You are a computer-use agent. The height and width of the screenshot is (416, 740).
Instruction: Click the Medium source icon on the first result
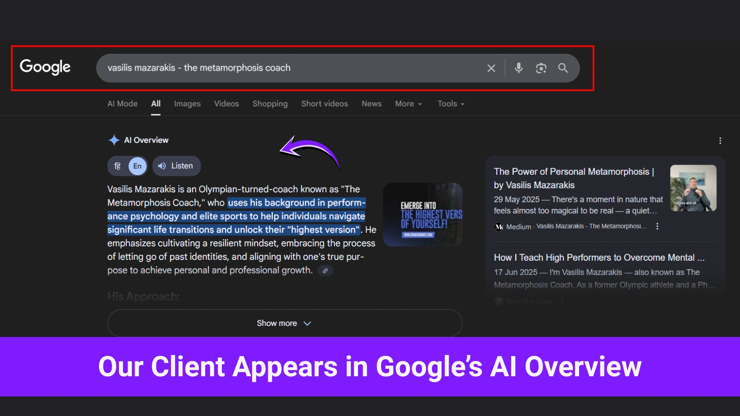pos(499,226)
